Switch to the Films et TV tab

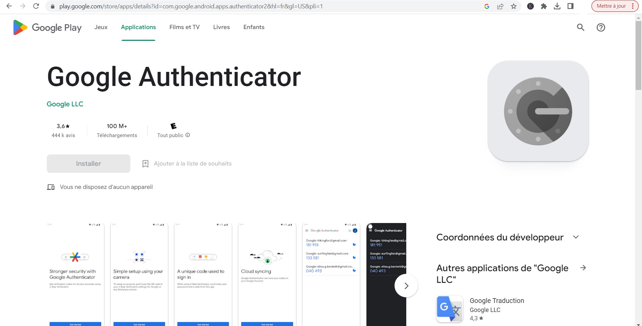(x=184, y=27)
